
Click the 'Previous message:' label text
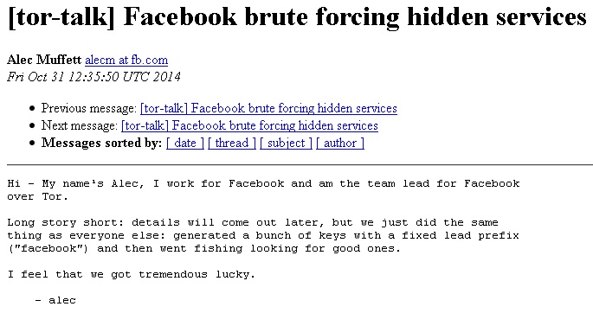pos(89,108)
